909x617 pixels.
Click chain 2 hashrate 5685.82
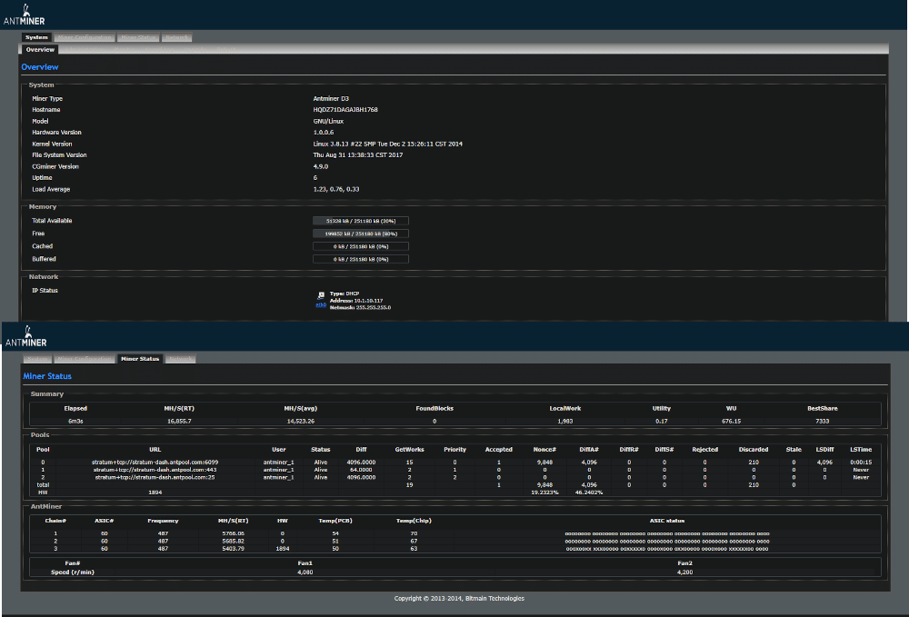[233, 541]
